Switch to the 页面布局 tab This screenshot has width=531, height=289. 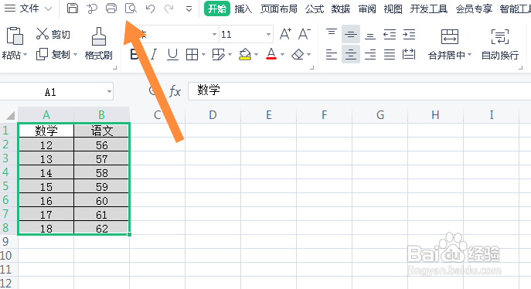click(x=279, y=8)
